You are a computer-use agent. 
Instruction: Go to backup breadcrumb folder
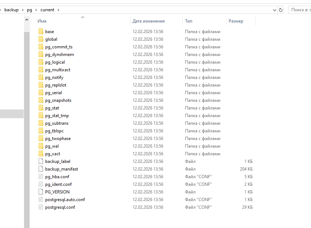click(x=11, y=10)
